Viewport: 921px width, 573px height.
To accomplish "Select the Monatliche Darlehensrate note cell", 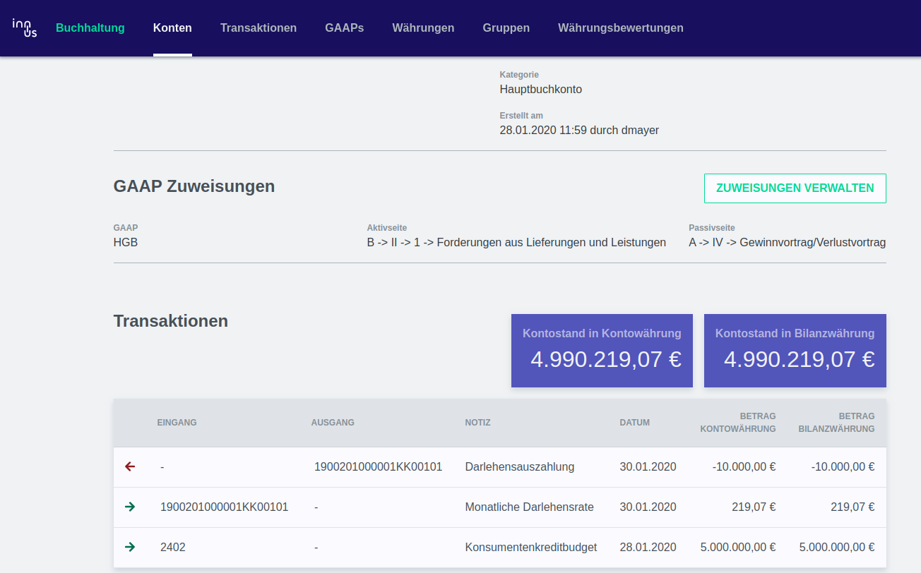I will pos(530,507).
